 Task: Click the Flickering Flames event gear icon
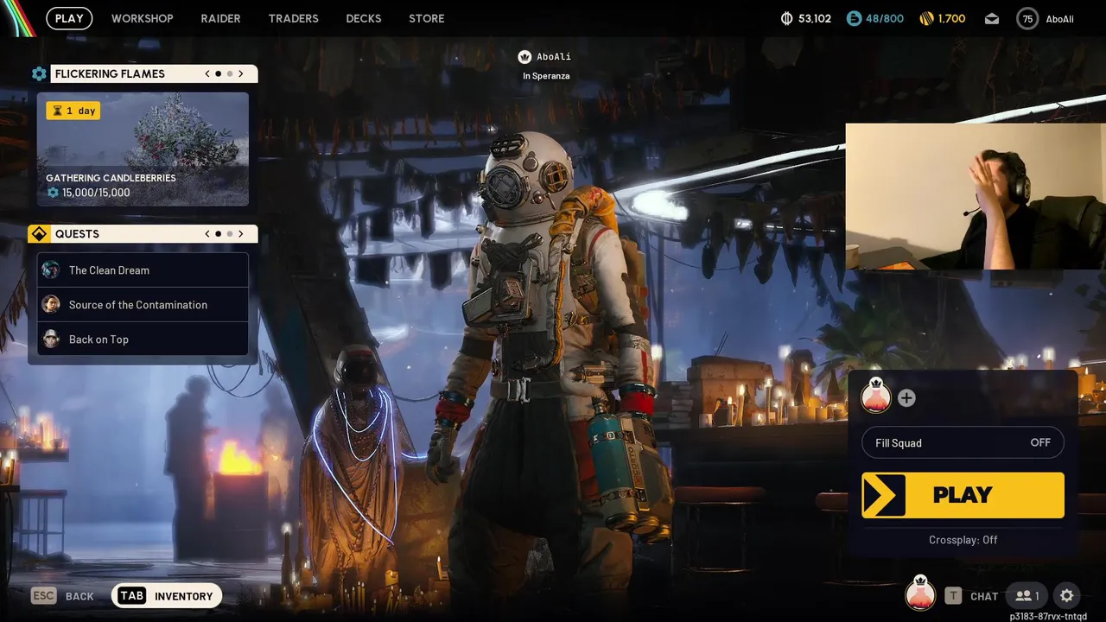point(39,74)
